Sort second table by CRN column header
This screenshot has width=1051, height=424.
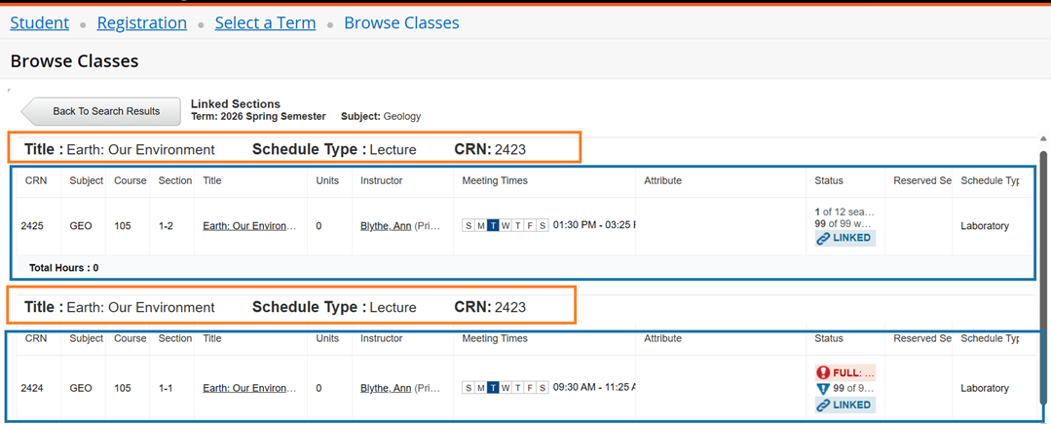36,338
